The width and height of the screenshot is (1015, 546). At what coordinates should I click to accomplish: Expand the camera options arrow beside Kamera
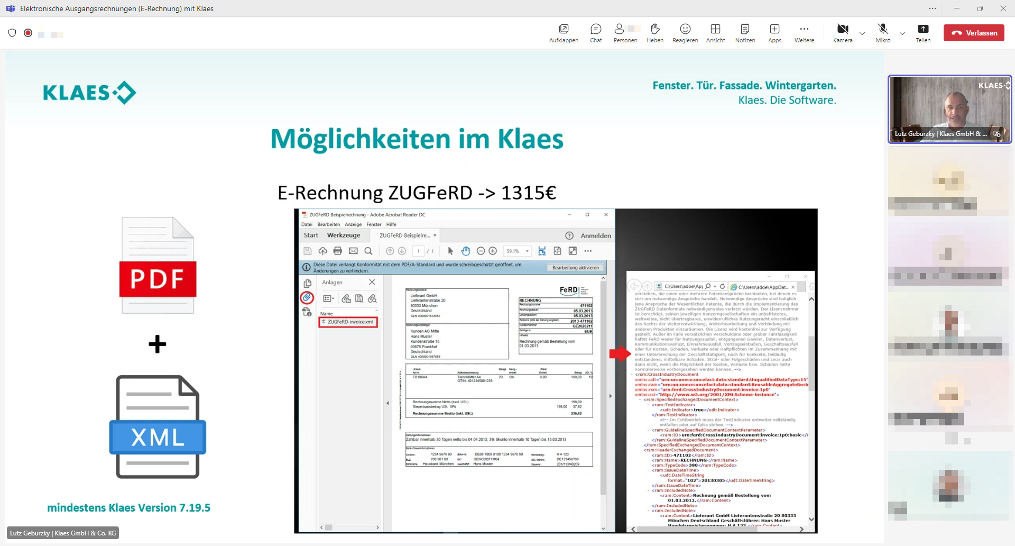[x=862, y=33]
